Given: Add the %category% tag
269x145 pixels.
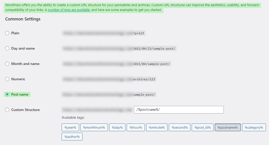Looking at the screenshot, I should point(254,127).
